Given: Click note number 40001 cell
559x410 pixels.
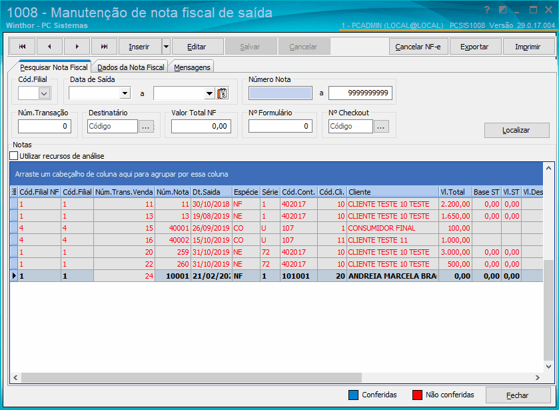Looking at the screenshot, I should [173, 228].
